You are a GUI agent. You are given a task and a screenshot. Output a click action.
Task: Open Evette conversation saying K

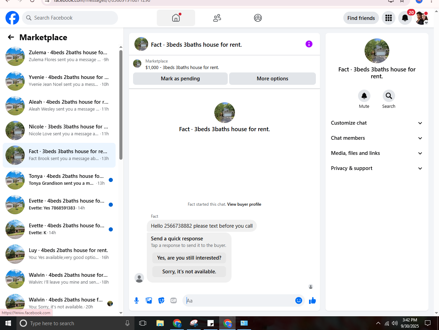59,229
